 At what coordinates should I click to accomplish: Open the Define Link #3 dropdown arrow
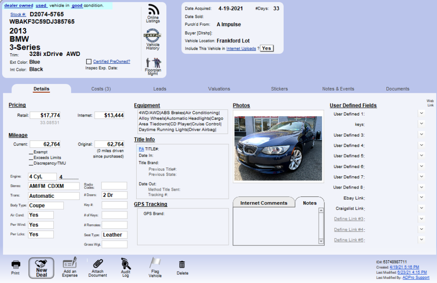(x=422, y=218)
